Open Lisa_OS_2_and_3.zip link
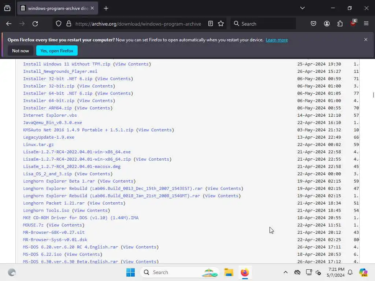This screenshot has height=281, width=375. pos(47,174)
